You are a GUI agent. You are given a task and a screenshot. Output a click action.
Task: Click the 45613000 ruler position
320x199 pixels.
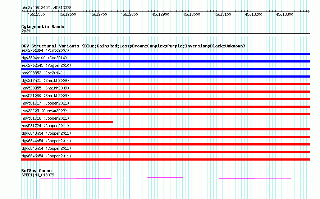191,14
